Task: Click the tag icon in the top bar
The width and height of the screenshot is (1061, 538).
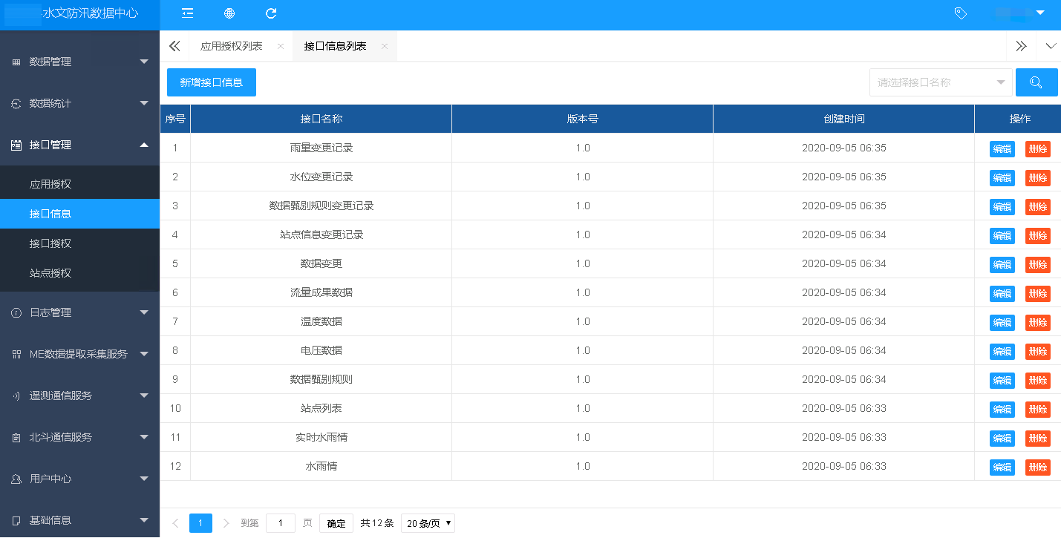Action: point(960,13)
